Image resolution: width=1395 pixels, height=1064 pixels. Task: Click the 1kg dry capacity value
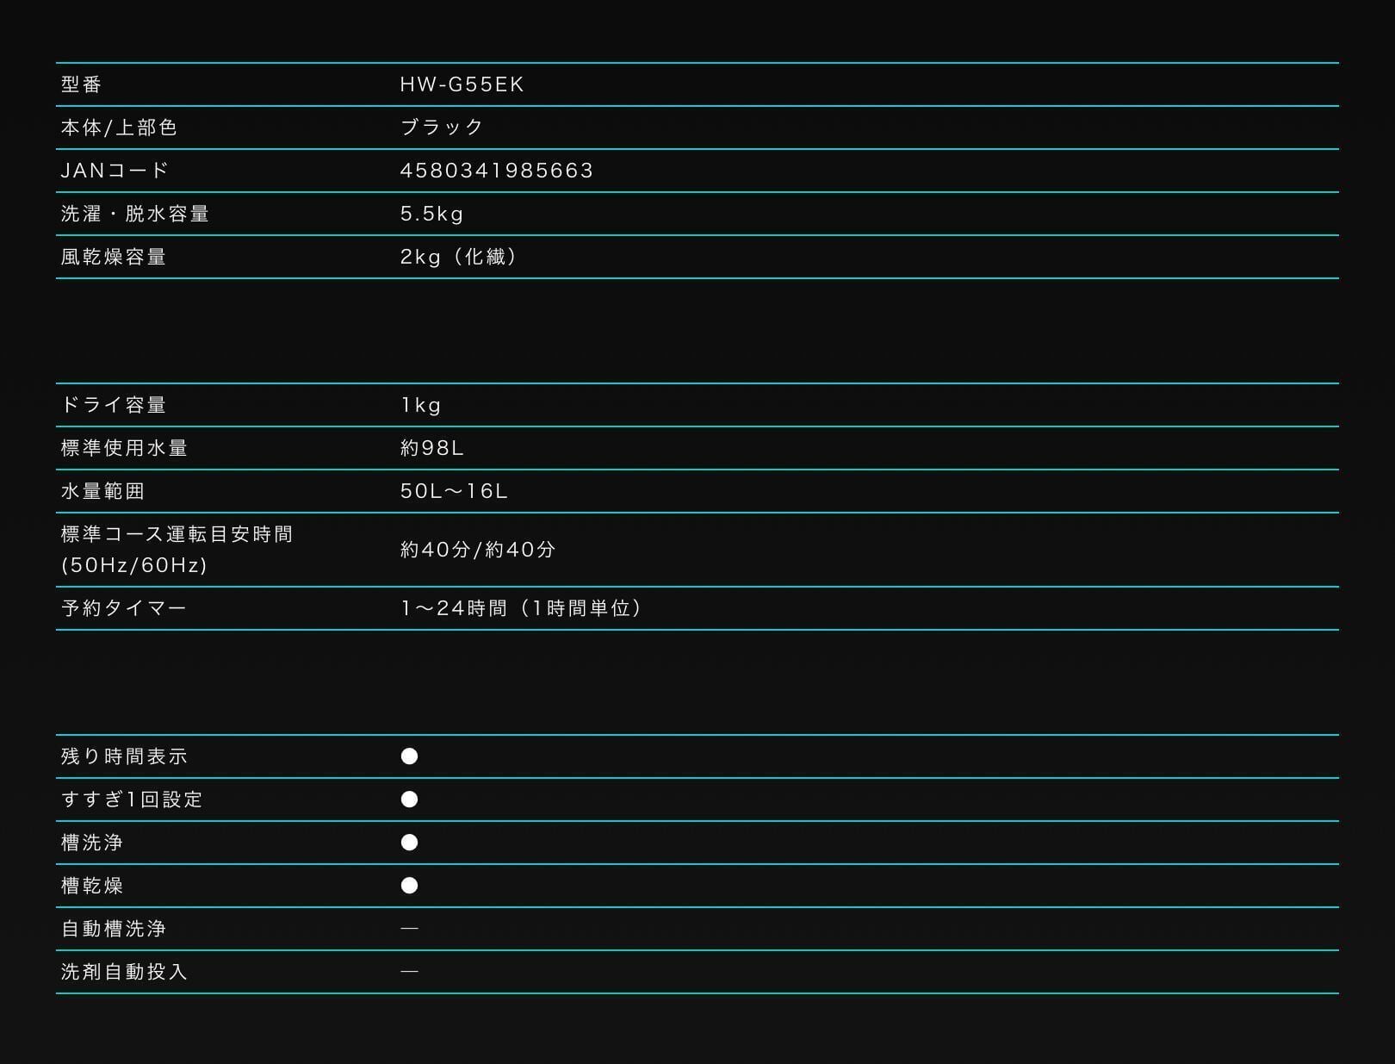coord(421,405)
